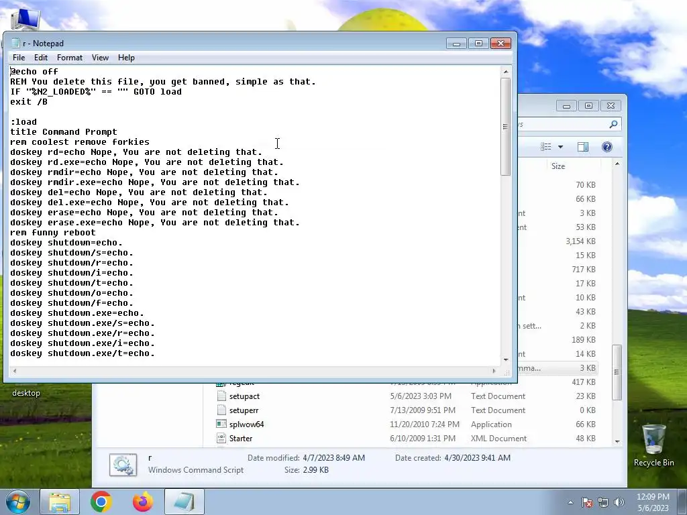Launch Firefox from the taskbar
This screenshot has height=515, width=687.
click(x=143, y=502)
